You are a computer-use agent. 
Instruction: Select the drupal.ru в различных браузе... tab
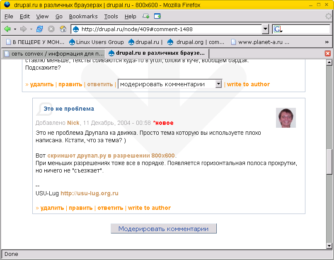(157, 53)
